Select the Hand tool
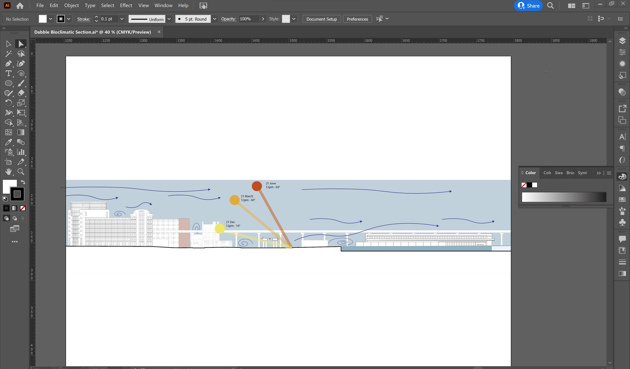The width and height of the screenshot is (630, 369). [x=8, y=172]
